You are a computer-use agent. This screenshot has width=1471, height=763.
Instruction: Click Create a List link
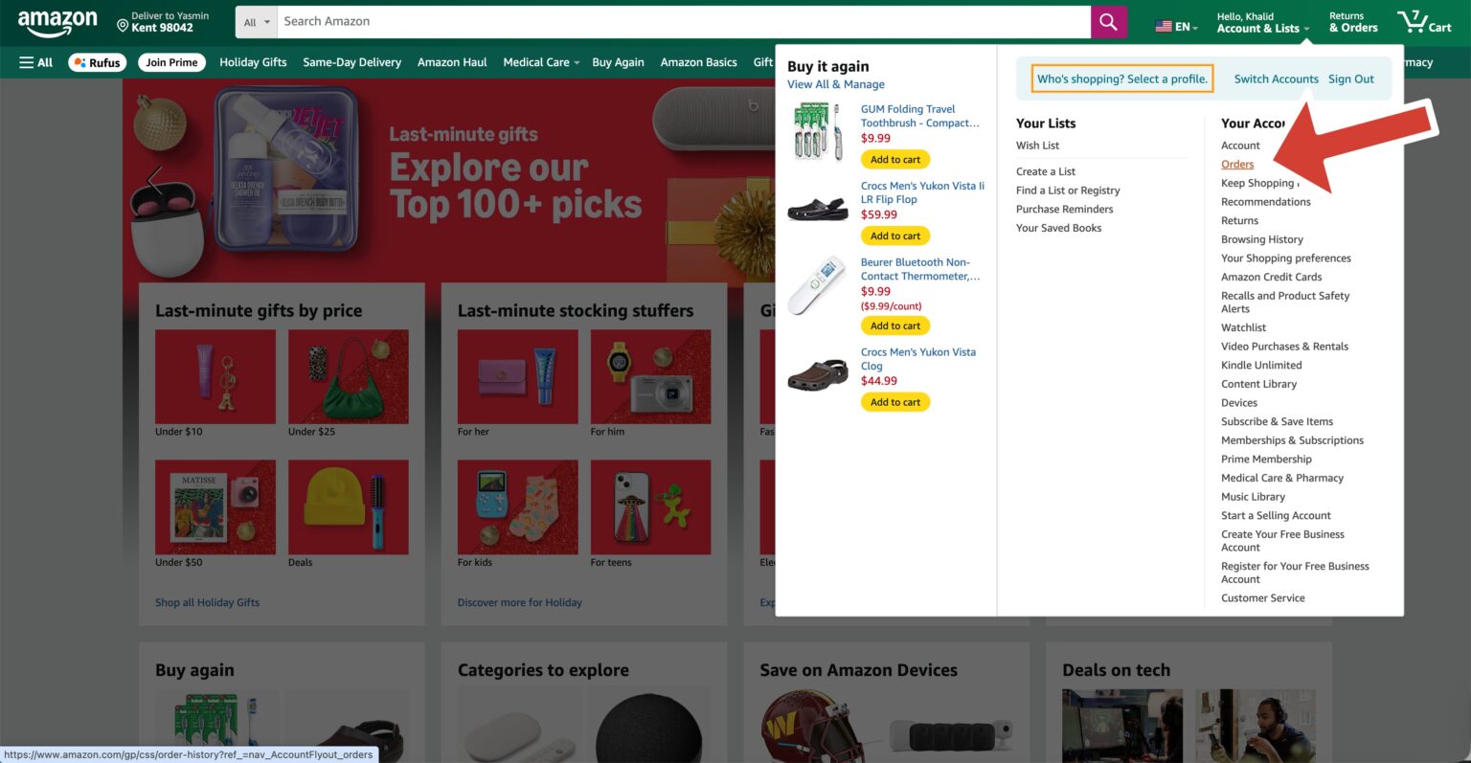pos(1046,171)
